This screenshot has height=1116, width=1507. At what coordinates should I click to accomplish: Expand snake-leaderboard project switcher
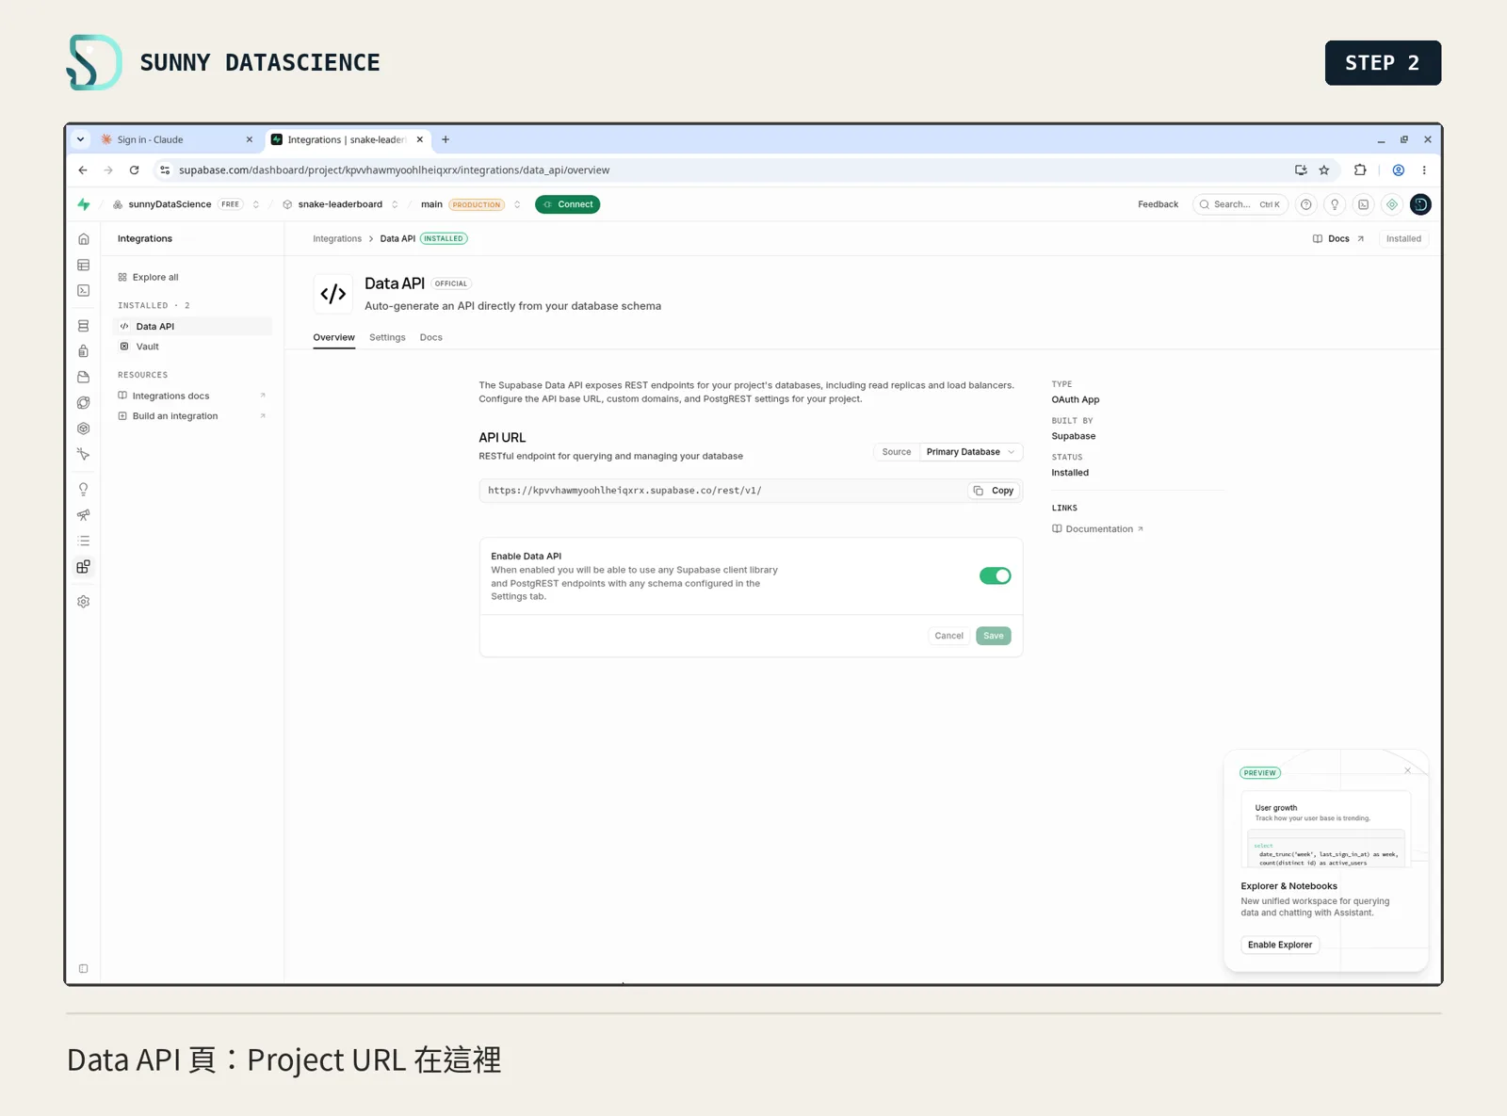pos(395,204)
